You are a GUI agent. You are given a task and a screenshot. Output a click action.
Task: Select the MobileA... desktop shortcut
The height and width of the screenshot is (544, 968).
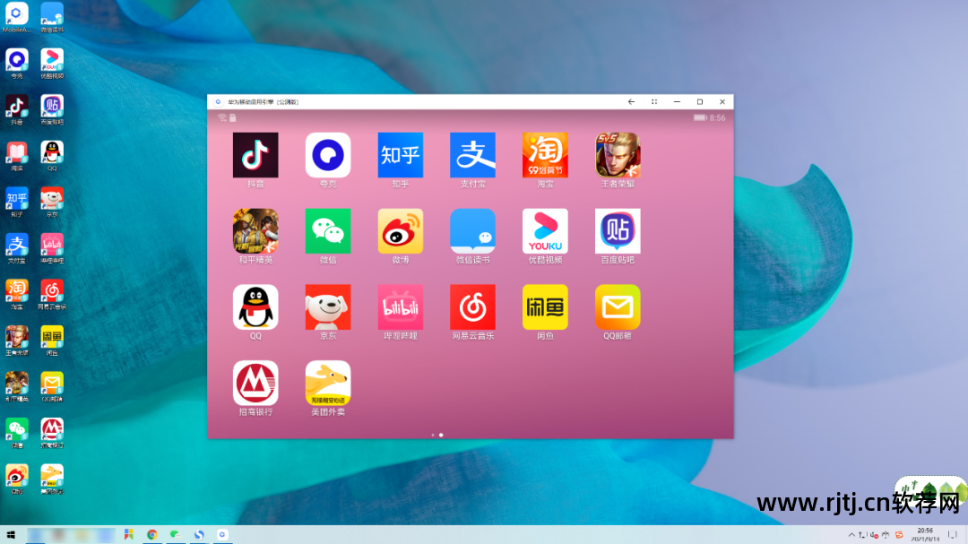pos(17,17)
